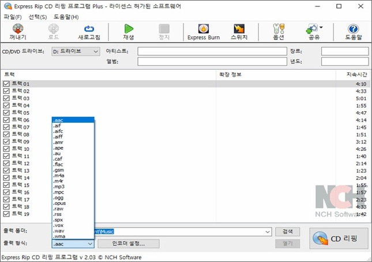The image size is (372, 262).
Task: Open the 파일(F) menu
Action: [x=13, y=17]
